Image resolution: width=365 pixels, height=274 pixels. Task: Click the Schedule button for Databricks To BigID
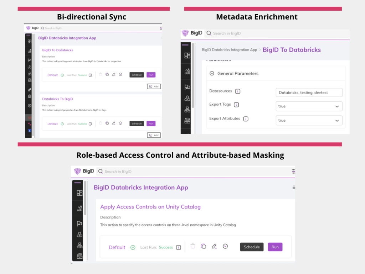click(137, 123)
